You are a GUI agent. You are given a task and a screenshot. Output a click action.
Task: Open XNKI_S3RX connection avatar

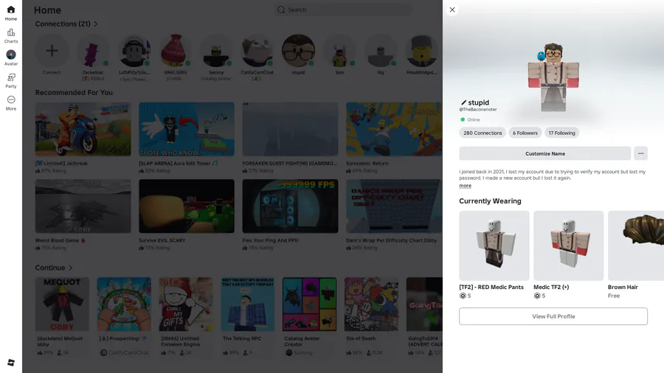tap(175, 51)
